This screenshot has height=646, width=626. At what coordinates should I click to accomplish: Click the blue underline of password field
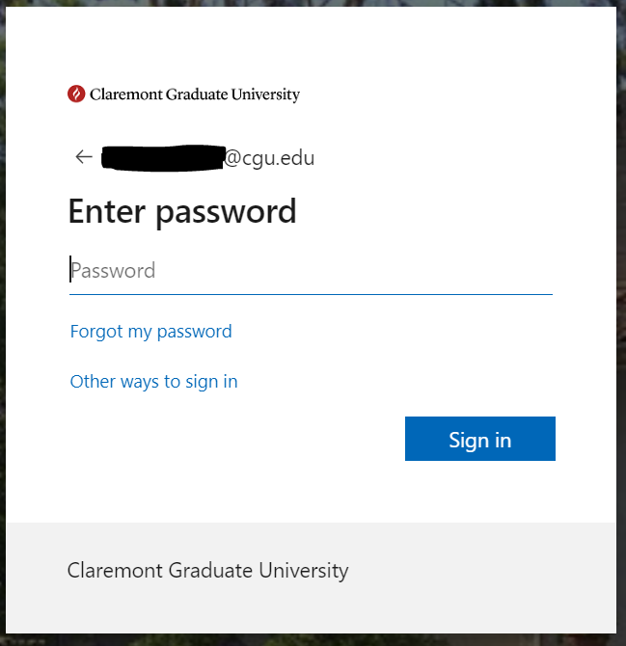[x=311, y=295]
